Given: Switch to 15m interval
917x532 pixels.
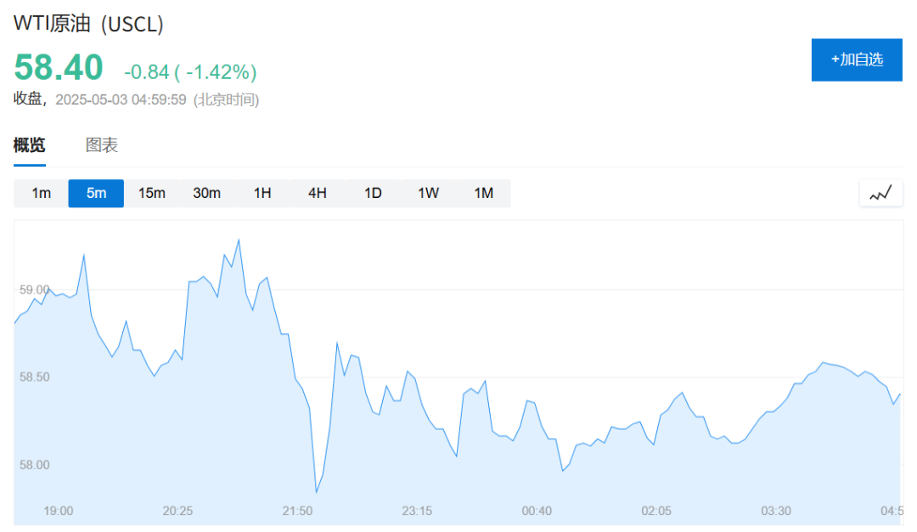Looking at the screenshot, I should coord(151,193).
